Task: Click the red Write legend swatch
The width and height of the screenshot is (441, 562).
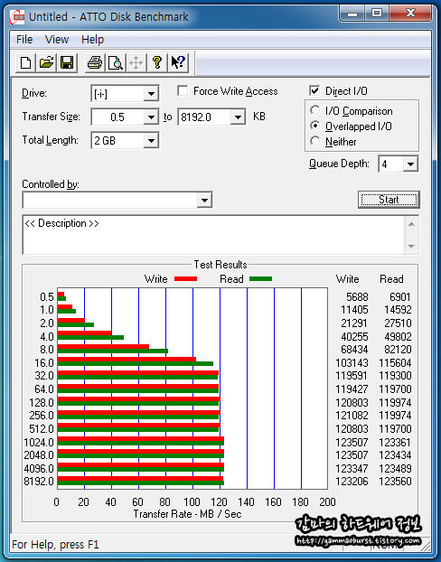Action: [x=185, y=279]
